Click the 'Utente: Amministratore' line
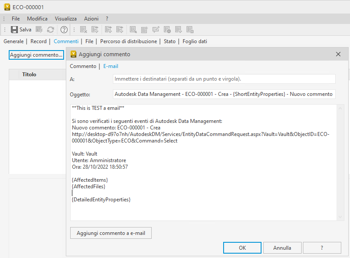This screenshot has height=258, width=350. click(99, 160)
